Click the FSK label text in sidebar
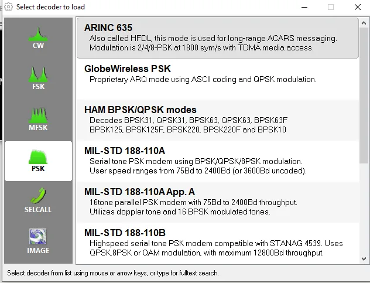The width and height of the screenshot is (370, 283). pyautogui.click(x=38, y=87)
